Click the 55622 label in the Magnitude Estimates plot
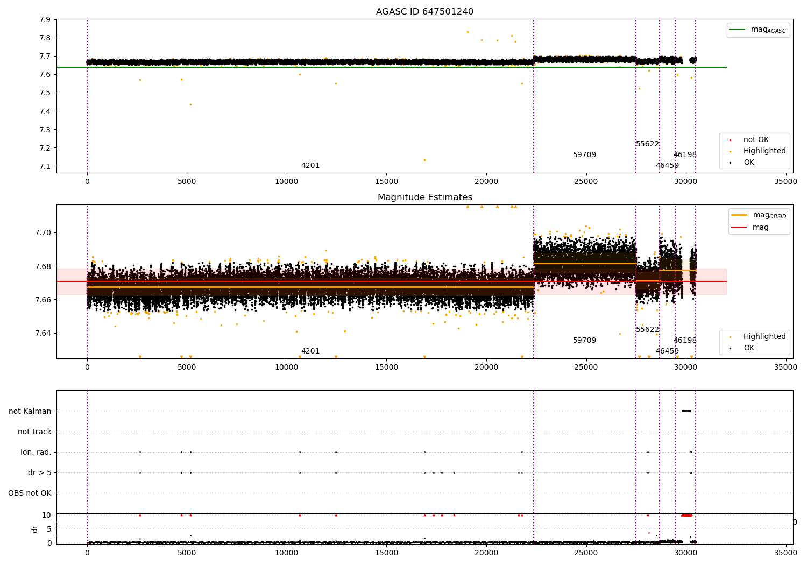 click(x=647, y=330)
